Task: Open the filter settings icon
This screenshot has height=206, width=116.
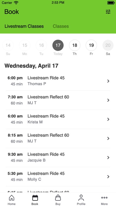Action: [x=108, y=12]
